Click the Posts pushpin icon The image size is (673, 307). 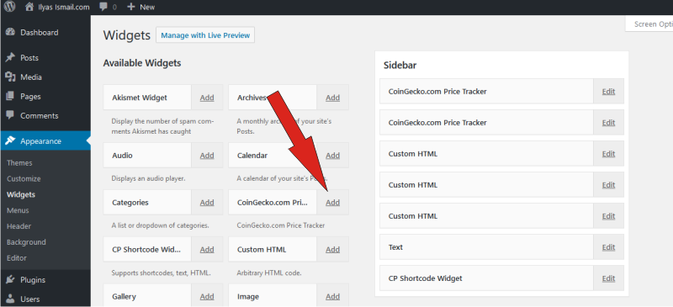10,57
